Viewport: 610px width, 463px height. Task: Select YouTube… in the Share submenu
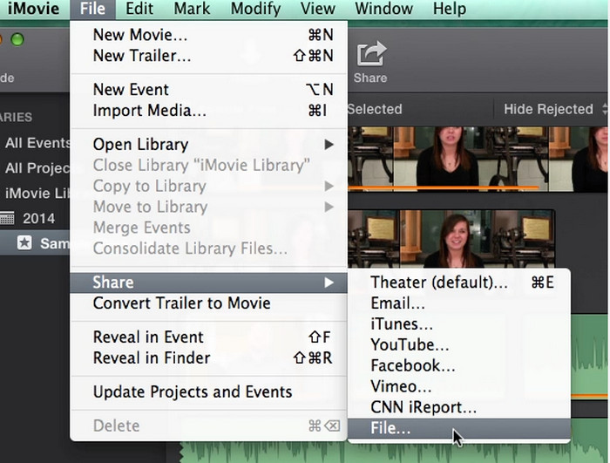coord(410,345)
